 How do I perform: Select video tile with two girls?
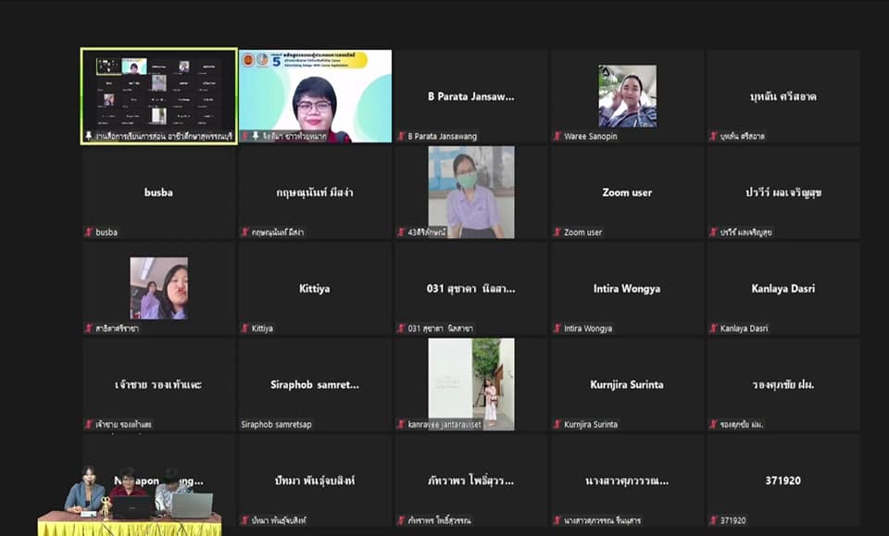coord(158,288)
